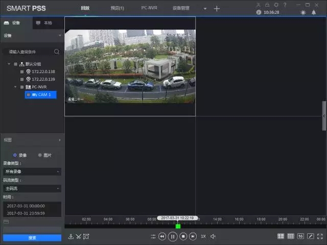
Task: Expand the 视图 view section
Action: [x=60, y=140]
